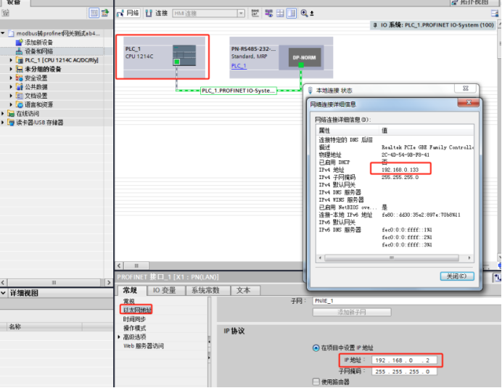Expand the 读卡器/USB 存储器 tree node
This screenshot has width=502, height=388.
[x=3, y=123]
